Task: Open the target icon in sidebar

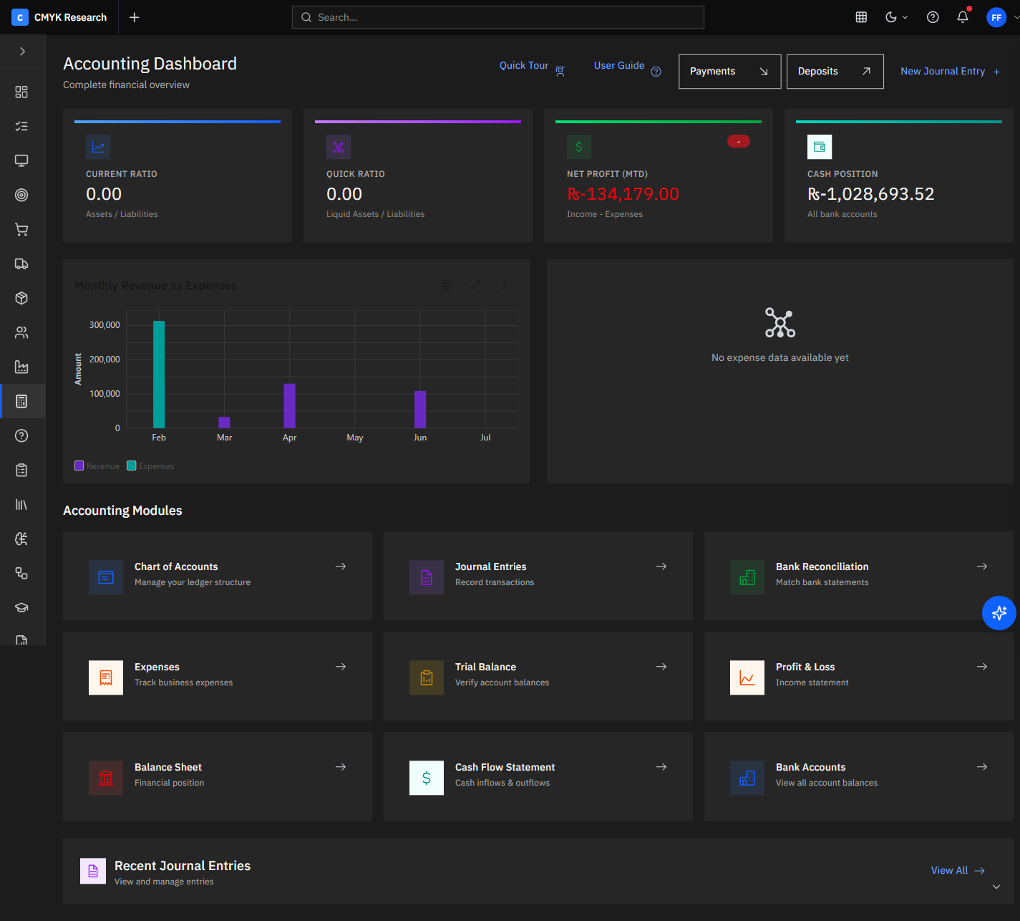Action: (x=21, y=195)
